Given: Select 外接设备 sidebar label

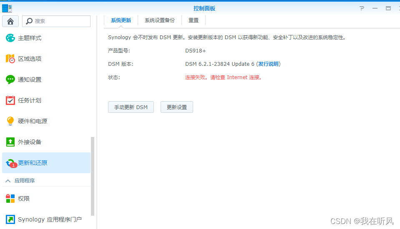Looking at the screenshot, I should 30,142.
